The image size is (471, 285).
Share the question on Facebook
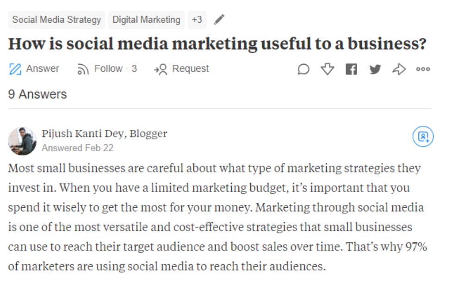point(351,69)
